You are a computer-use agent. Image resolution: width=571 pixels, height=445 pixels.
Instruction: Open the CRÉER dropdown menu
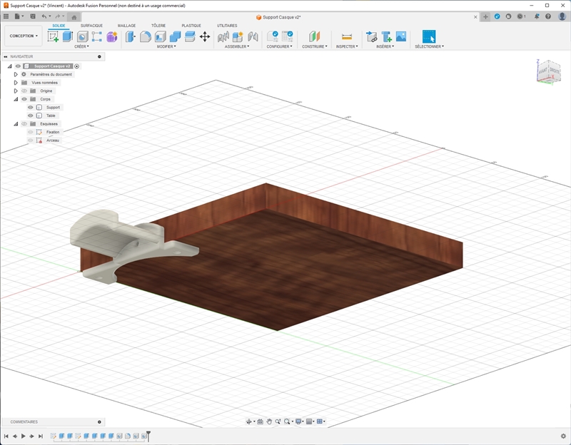pyautogui.click(x=81, y=46)
